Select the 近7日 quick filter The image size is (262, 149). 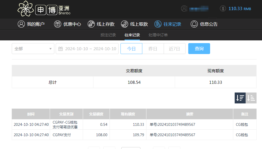pos(175,49)
